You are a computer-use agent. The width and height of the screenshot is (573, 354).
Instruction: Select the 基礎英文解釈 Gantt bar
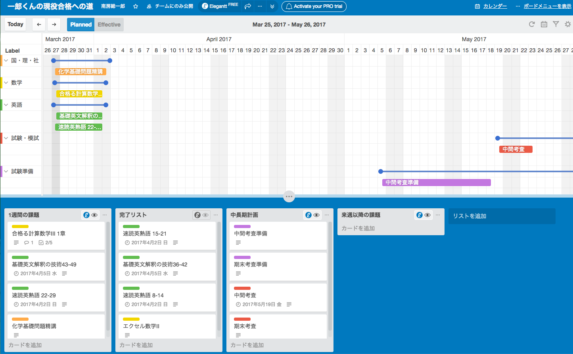(79, 116)
